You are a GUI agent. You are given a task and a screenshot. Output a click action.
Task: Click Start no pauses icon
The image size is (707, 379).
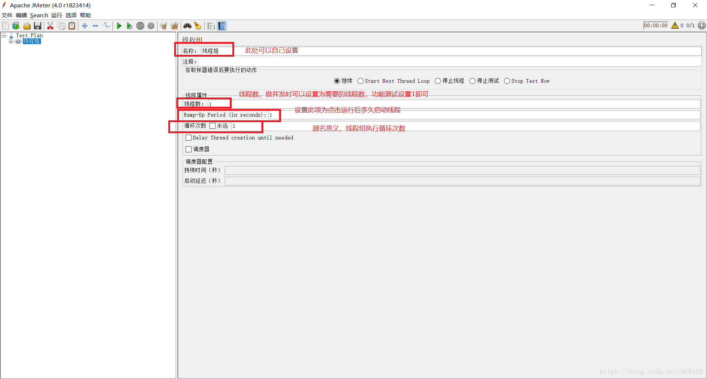[x=129, y=26]
